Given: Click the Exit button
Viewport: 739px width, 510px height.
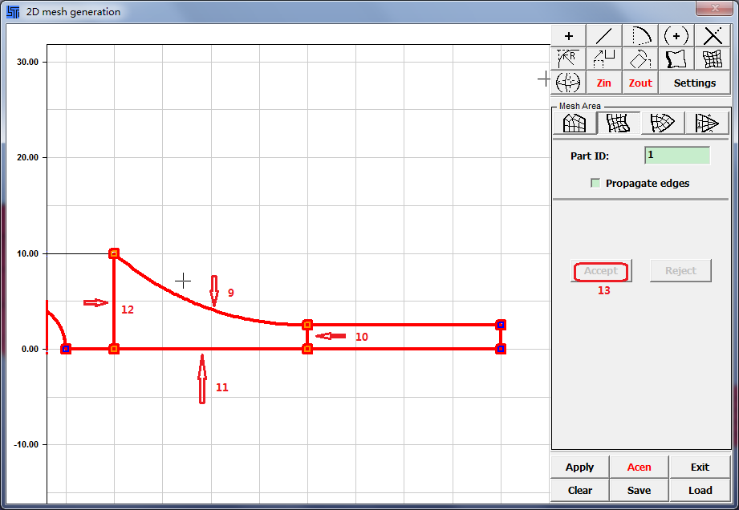Looking at the screenshot, I should point(700,467).
